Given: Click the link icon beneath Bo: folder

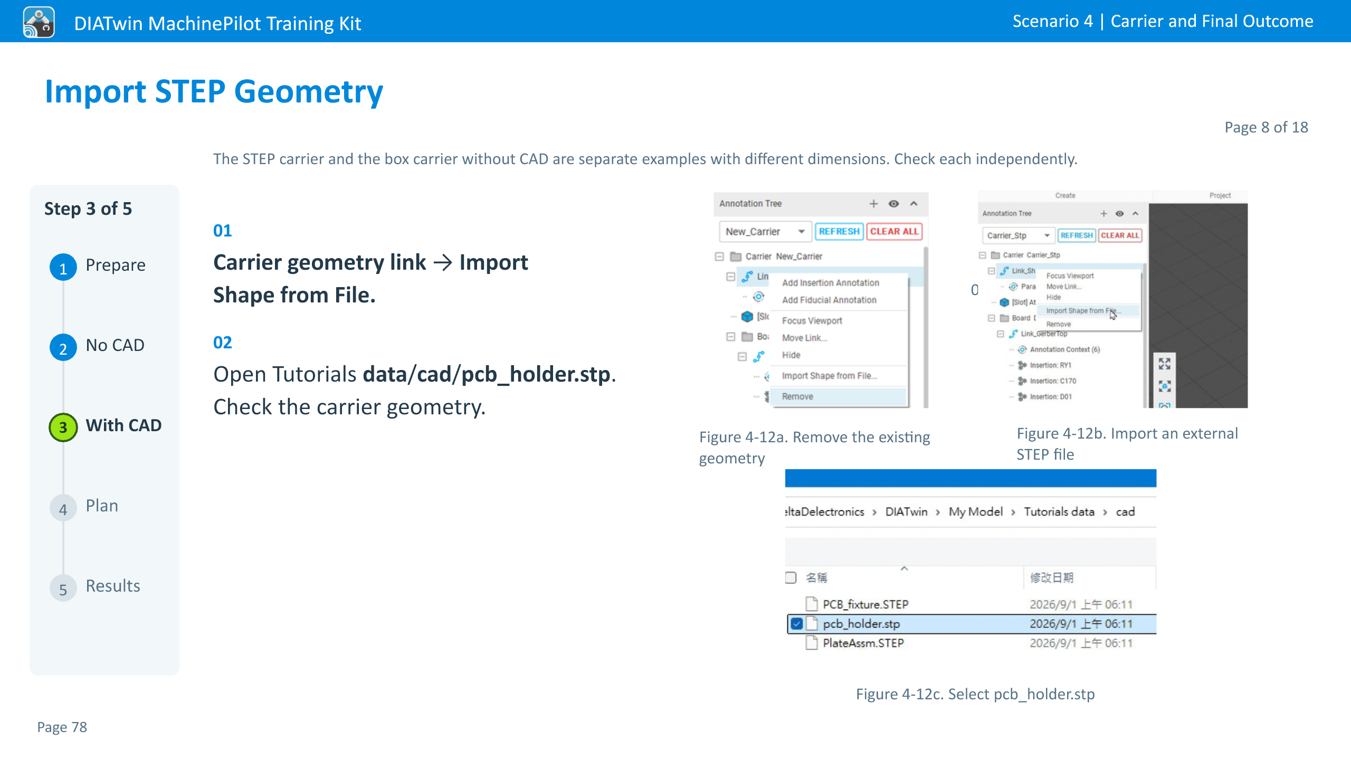Looking at the screenshot, I should pyautogui.click(x=759, y=357).
